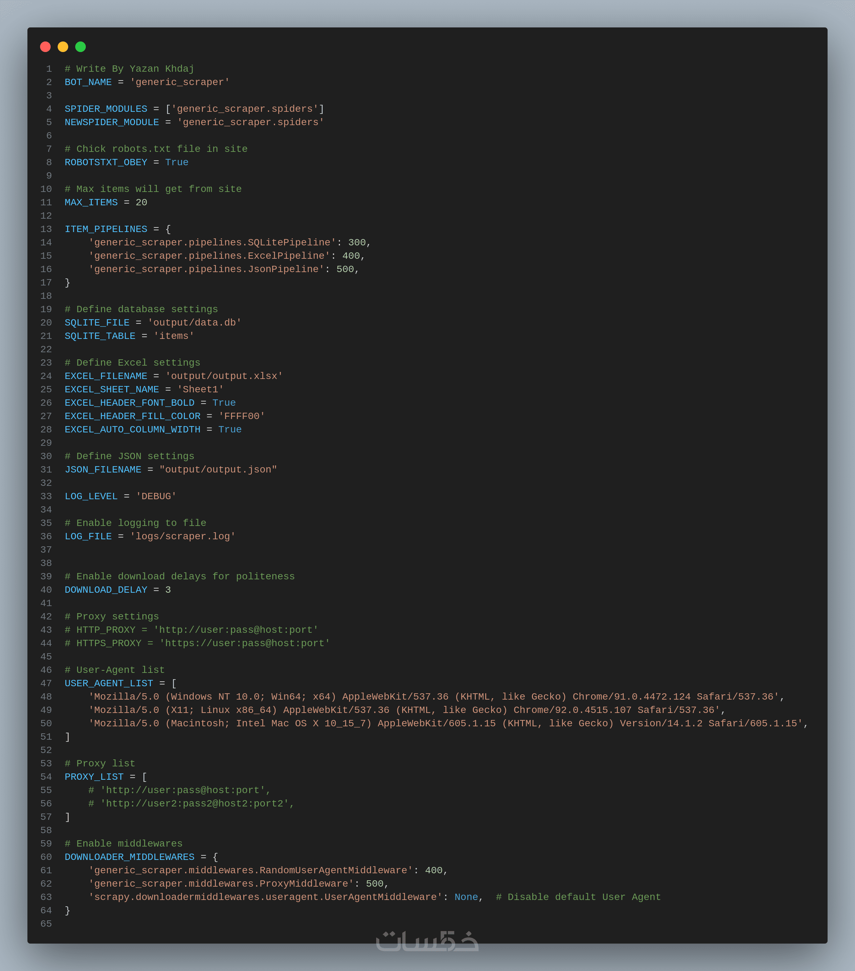
Task: Click the 'logs/scraper.log' string
Action: tap(182, 536)
